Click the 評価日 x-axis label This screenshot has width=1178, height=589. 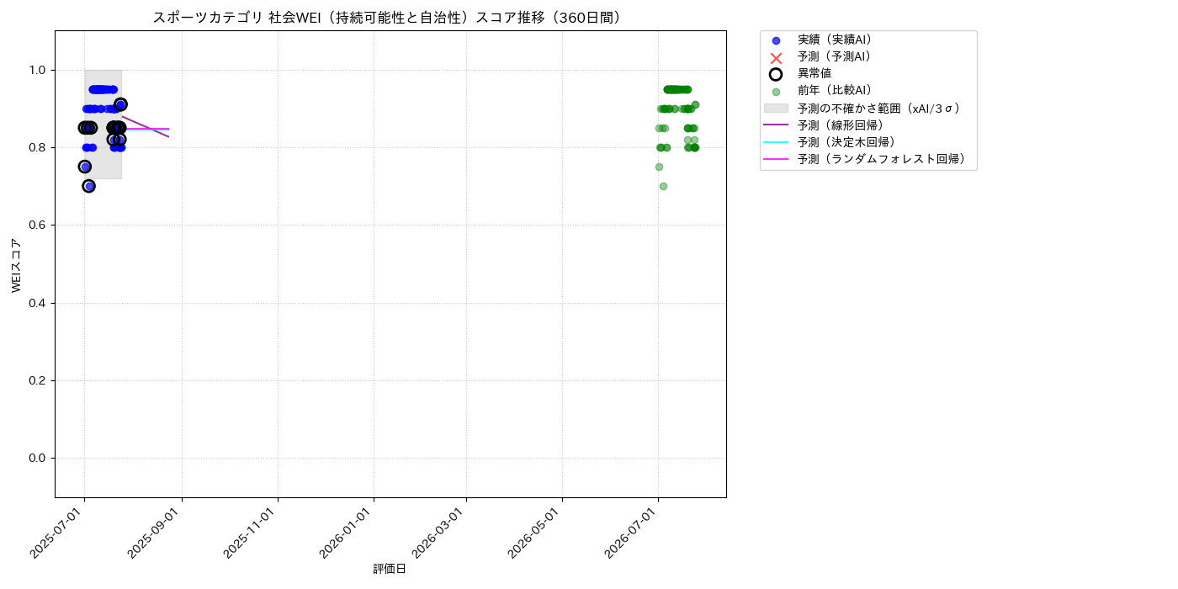pos(390,569)
